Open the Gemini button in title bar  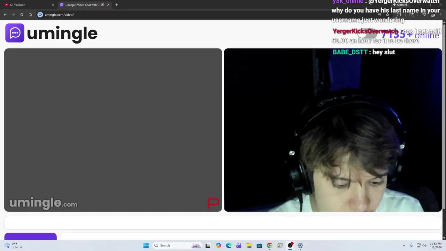[x=400, y=5]
